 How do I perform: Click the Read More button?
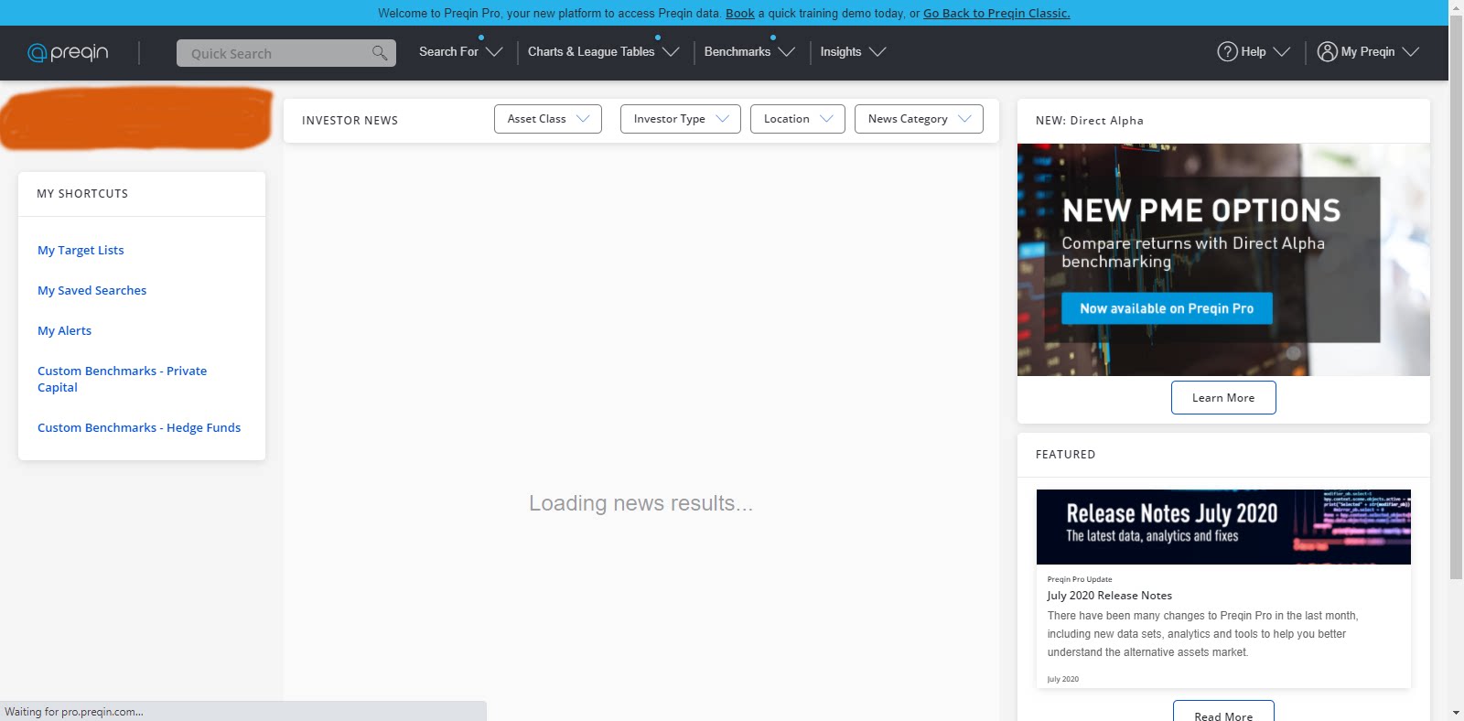click(x=1223, y=712)
